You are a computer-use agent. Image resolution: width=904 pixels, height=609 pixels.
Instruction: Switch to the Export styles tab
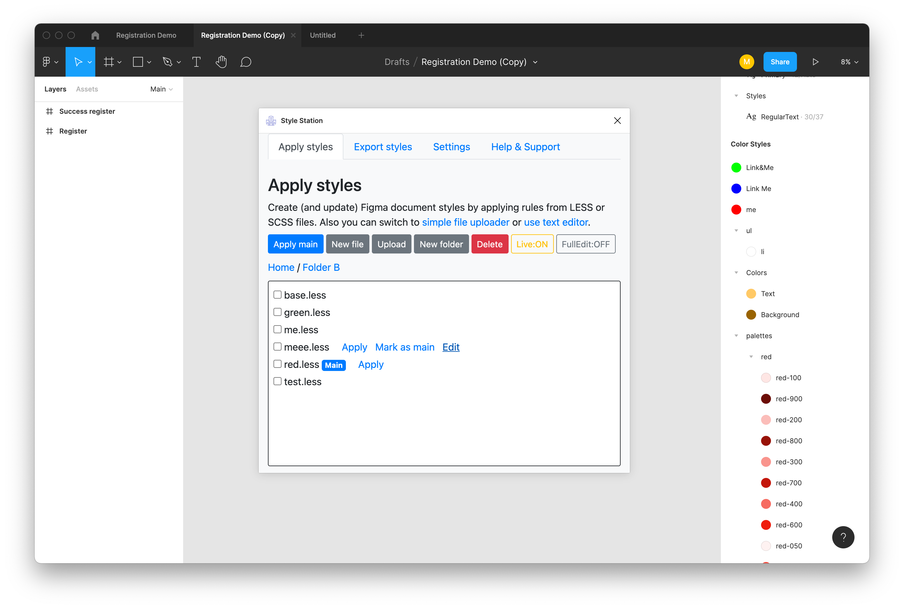383,147
